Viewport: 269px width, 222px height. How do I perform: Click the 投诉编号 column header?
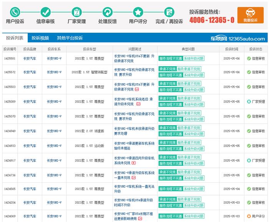click(10, 49)
